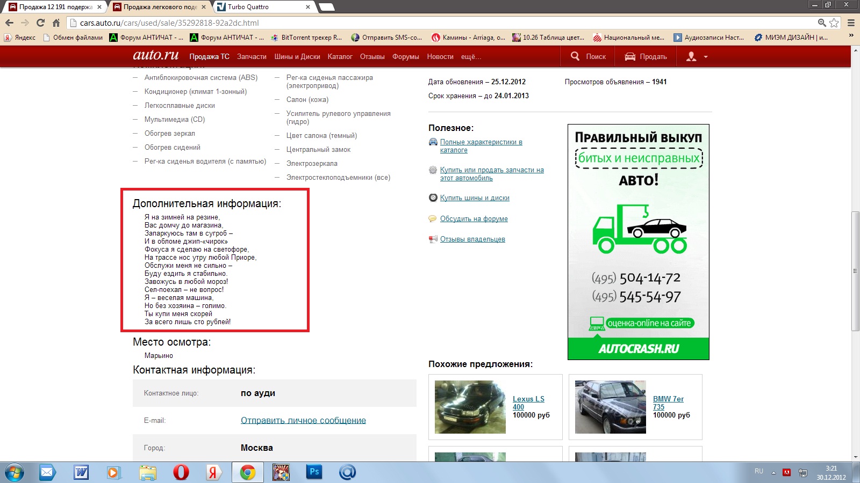The width and height of the screenshot is (860, 483).
Task: Click the browser home icon
Action: [56, 23]
